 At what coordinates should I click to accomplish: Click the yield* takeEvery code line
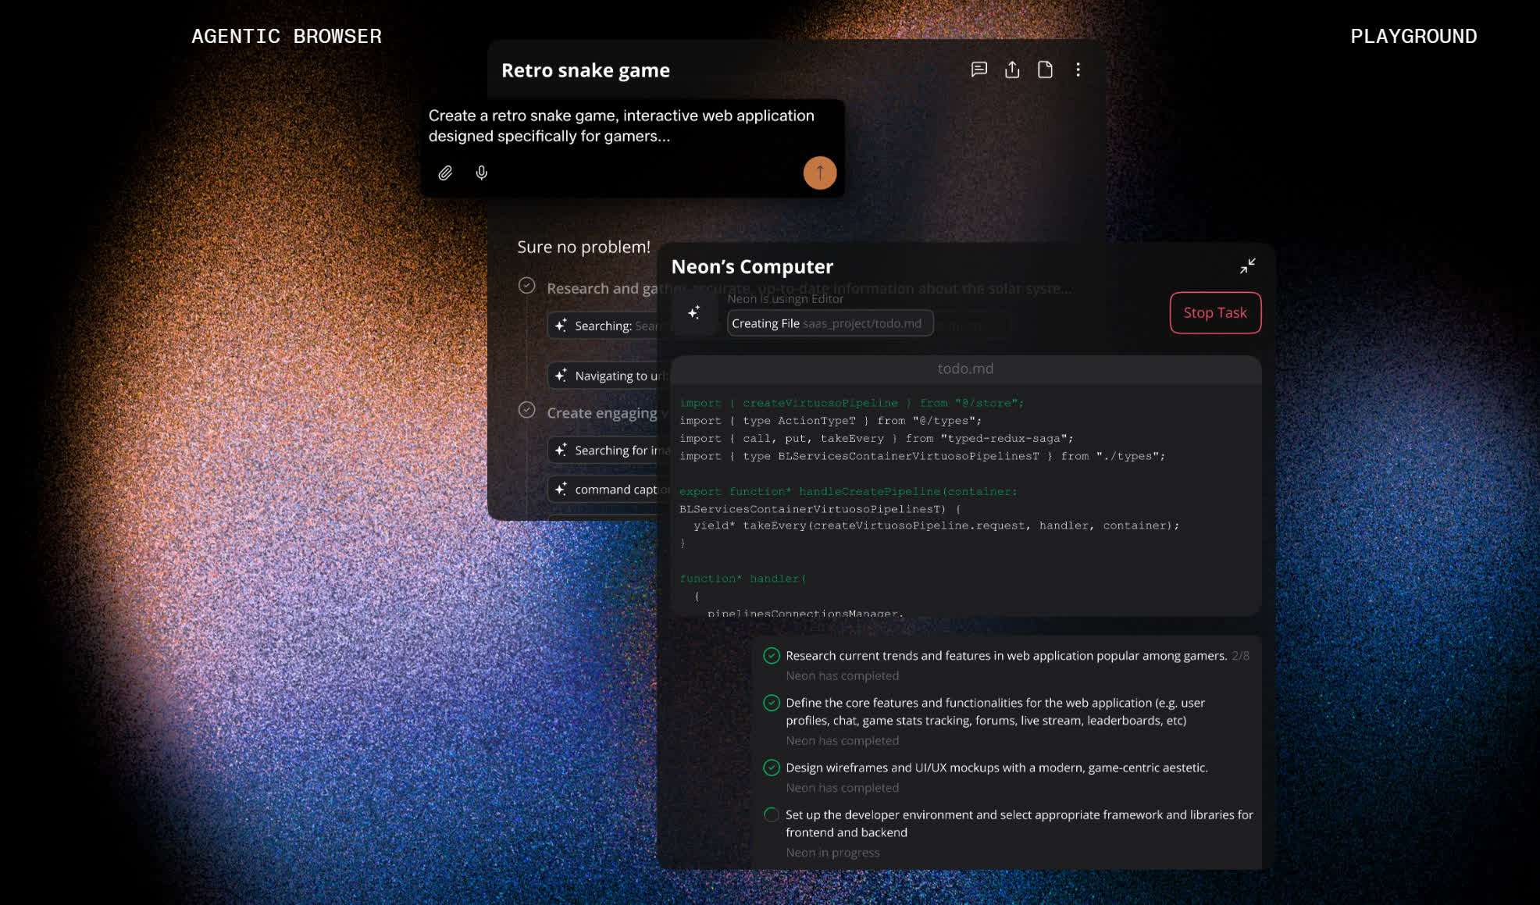936,526
